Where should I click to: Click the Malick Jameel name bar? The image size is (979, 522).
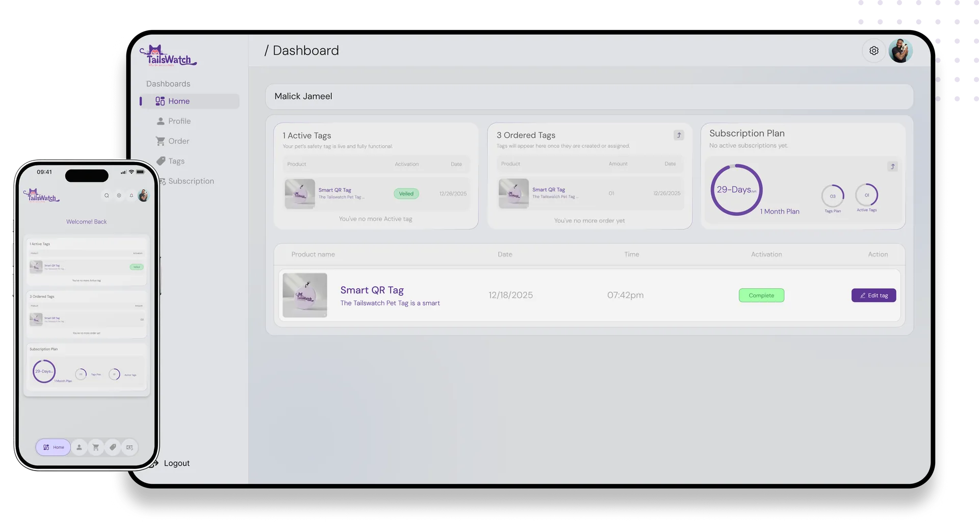click(589, 97)
